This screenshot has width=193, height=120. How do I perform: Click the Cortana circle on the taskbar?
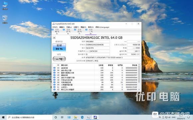(x=56, y=117)
